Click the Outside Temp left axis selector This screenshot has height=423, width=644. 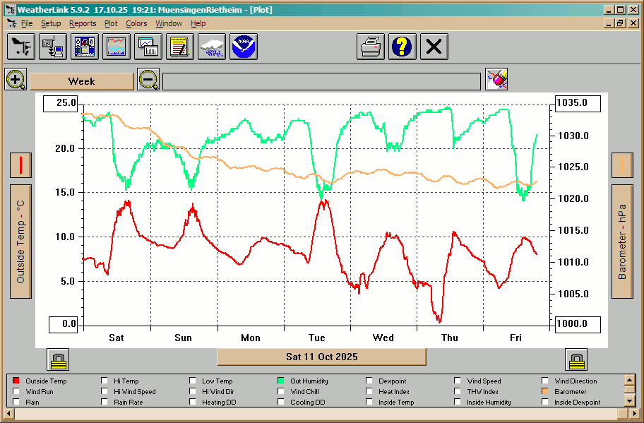pos(20,242)
